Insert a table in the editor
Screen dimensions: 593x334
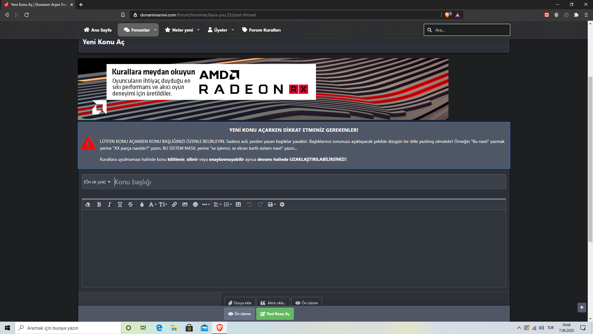pos(238,204)
